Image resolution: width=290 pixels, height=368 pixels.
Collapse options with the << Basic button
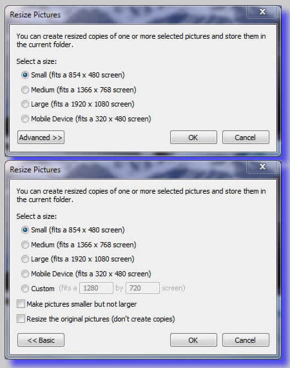coord(41,340)
